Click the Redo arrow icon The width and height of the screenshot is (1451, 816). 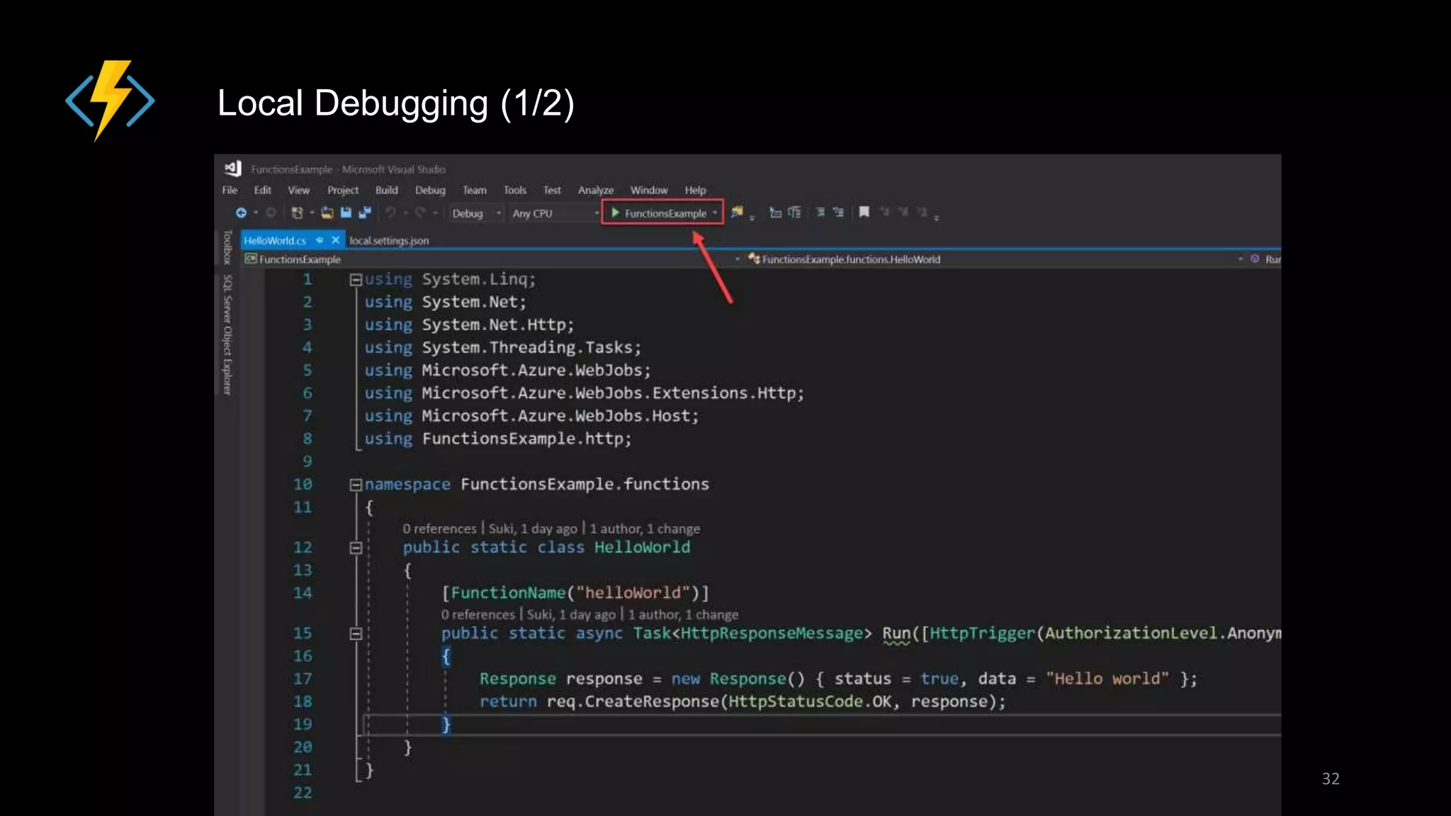pos(420,212)
